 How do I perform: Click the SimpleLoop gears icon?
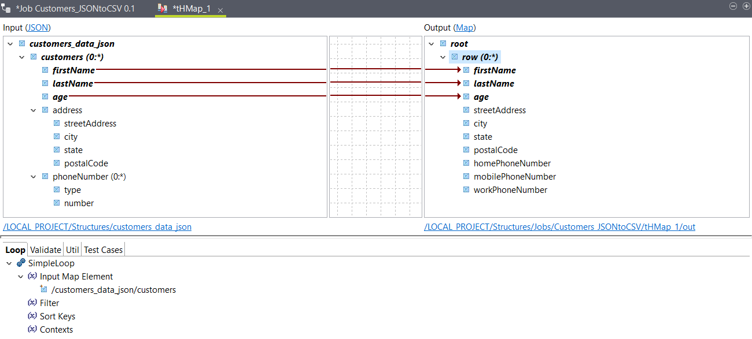point(21,263)
